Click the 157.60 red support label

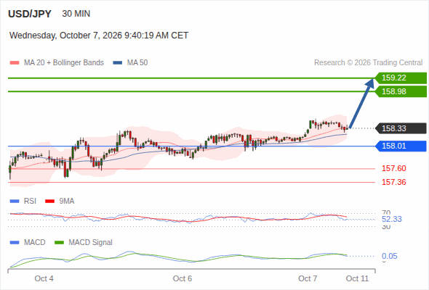coord(393,168)
